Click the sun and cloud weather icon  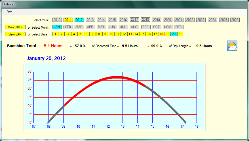[x=232, y=46]
